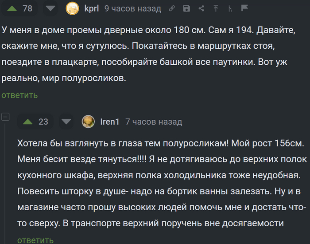Click the "9 часов назад" timestamp
The width and height of the screenshot is (310, 244).
(x=133, y=8)
